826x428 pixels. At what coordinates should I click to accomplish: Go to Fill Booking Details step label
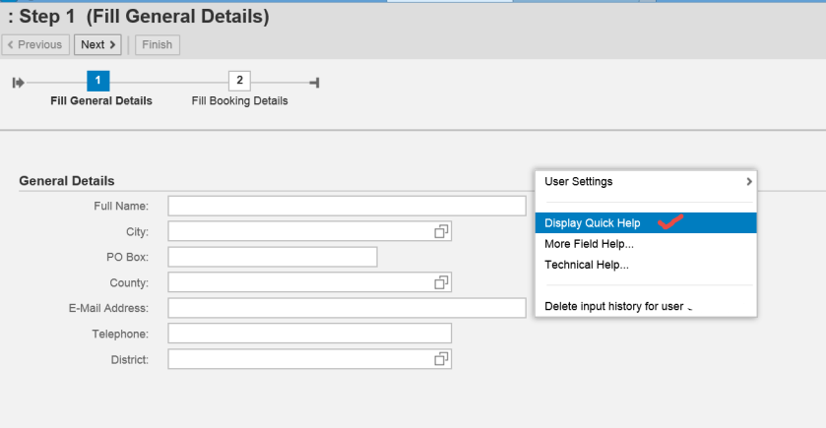(239, 100)
